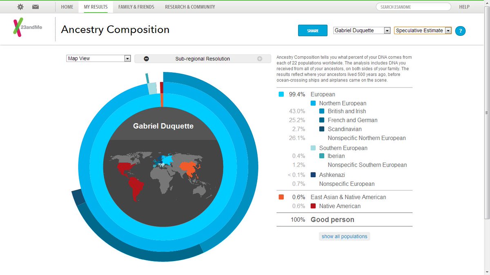
Task: Open the settings gear icon
Action: (x=20, y=7)
